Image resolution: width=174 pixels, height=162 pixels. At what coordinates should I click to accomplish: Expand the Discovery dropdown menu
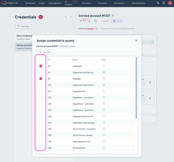tap(88, 3)
